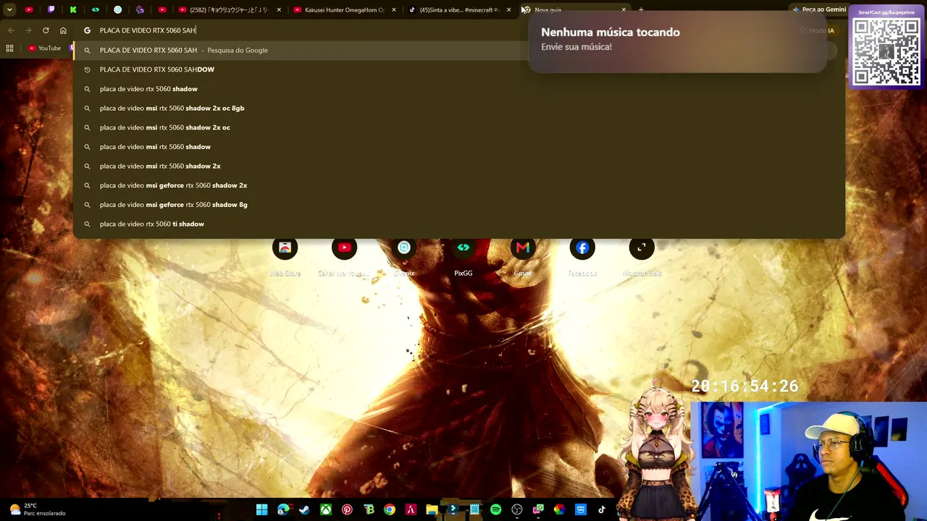Open Steam from the taskbar

tap(304, 509)
